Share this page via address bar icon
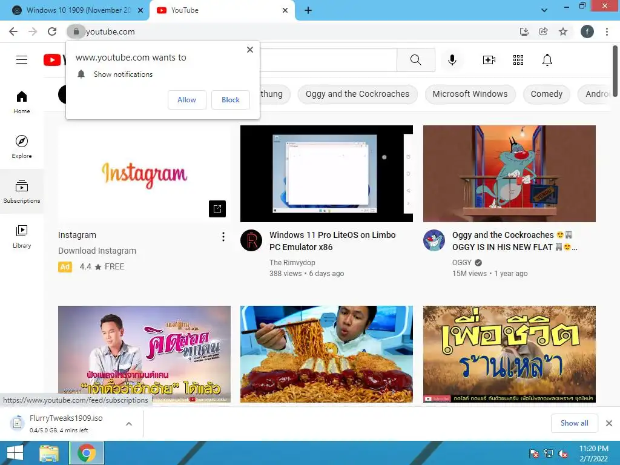The image size is (620, 465). pyautogui.click(x=543, y=31)
